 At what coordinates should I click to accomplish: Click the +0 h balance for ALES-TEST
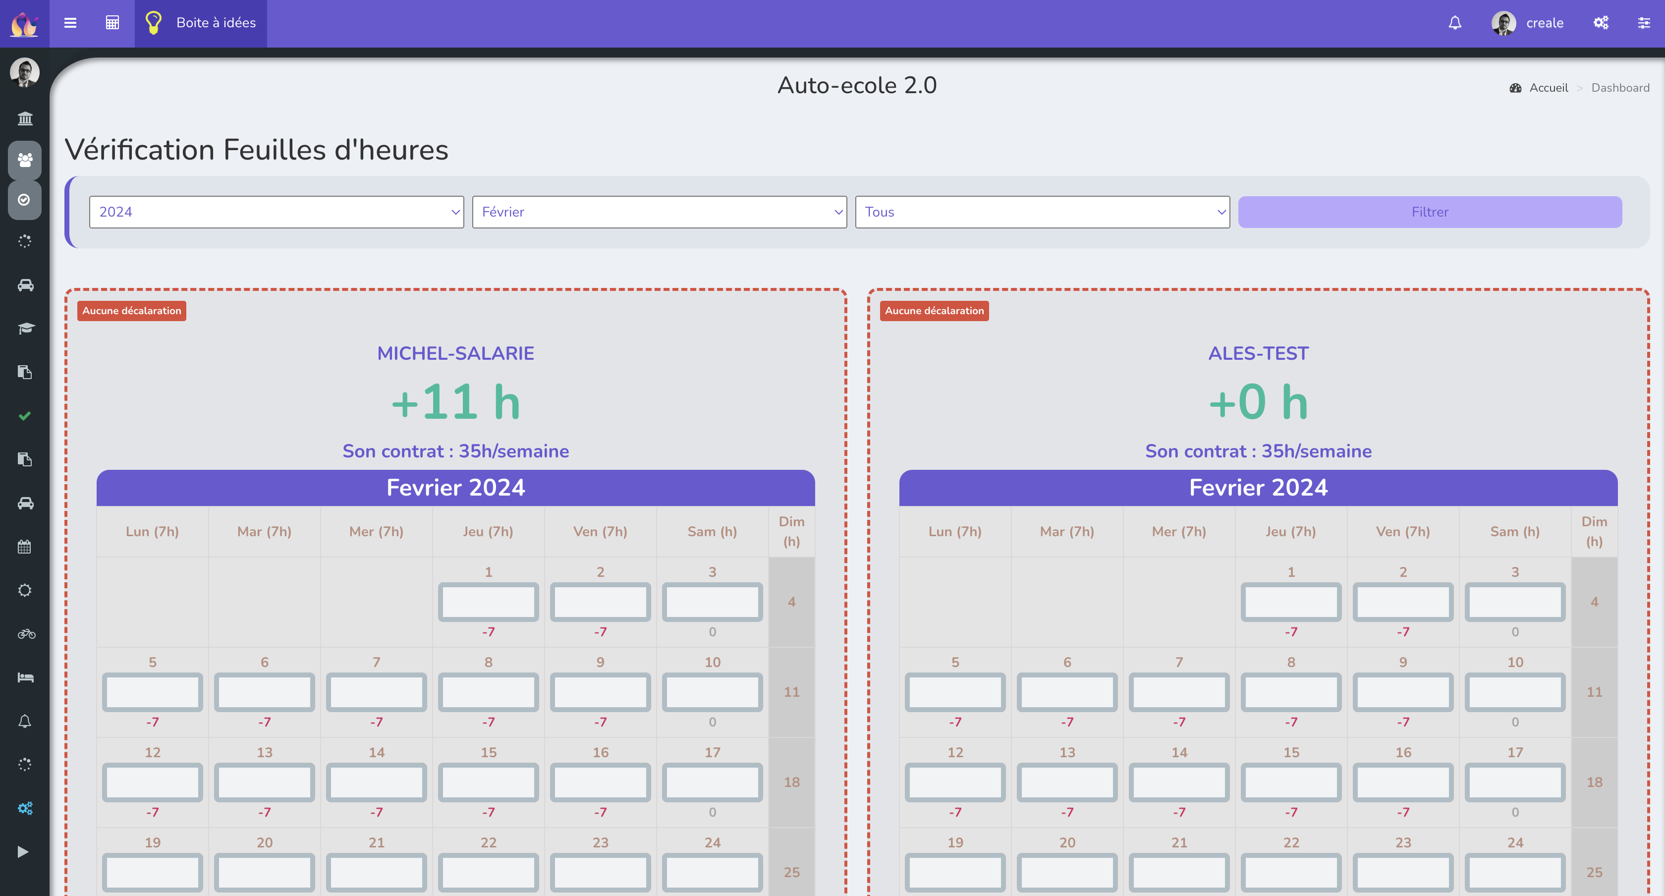(x=1259, y=402)
